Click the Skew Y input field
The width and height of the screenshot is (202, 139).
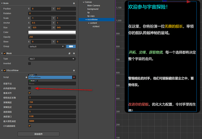[x=66, y=42]
